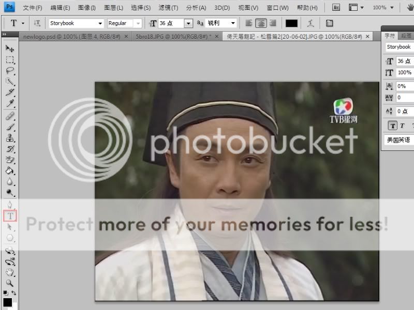Align text left
414x310 pixels.
(x=249, y=23)
